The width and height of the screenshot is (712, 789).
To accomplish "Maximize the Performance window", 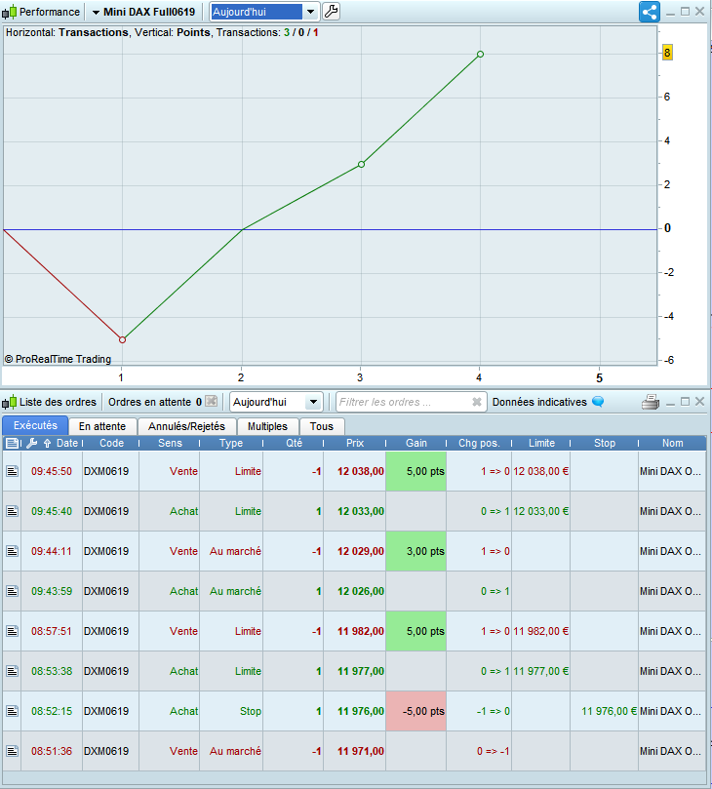I will tap(685, 11).
